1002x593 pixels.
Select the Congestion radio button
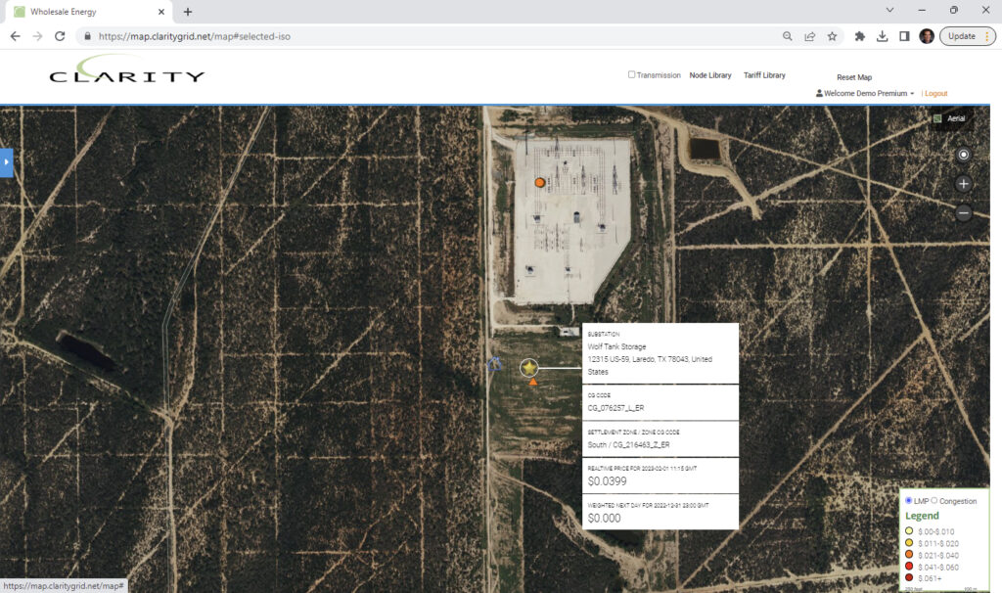pyautogui.click(x=934, y=501)
